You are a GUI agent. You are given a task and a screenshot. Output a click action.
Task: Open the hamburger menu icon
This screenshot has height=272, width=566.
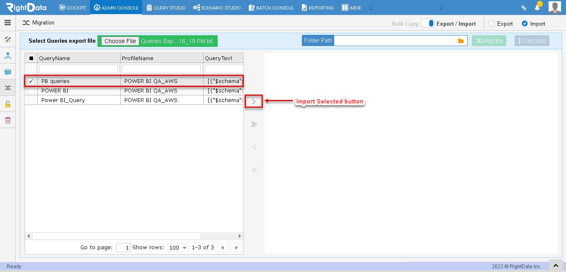(7, 23)
